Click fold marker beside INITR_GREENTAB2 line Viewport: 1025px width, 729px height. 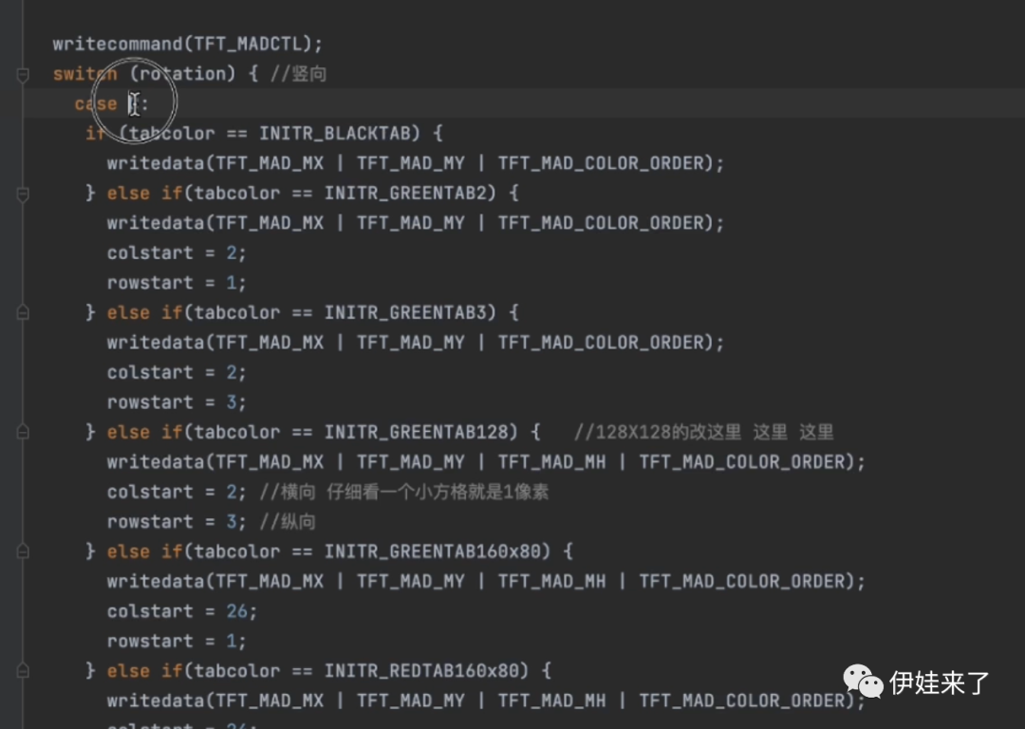point(23,194)
